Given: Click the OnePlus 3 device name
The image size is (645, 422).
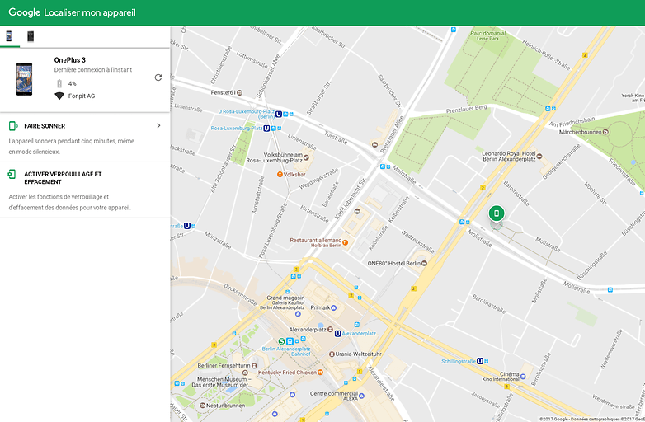Looking at the screenshot, I should [69, 60].
